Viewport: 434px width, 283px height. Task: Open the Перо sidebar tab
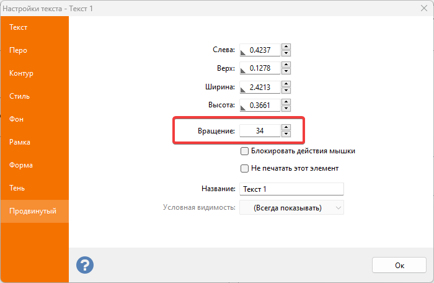pyautogui.click(x=34, y=50)
